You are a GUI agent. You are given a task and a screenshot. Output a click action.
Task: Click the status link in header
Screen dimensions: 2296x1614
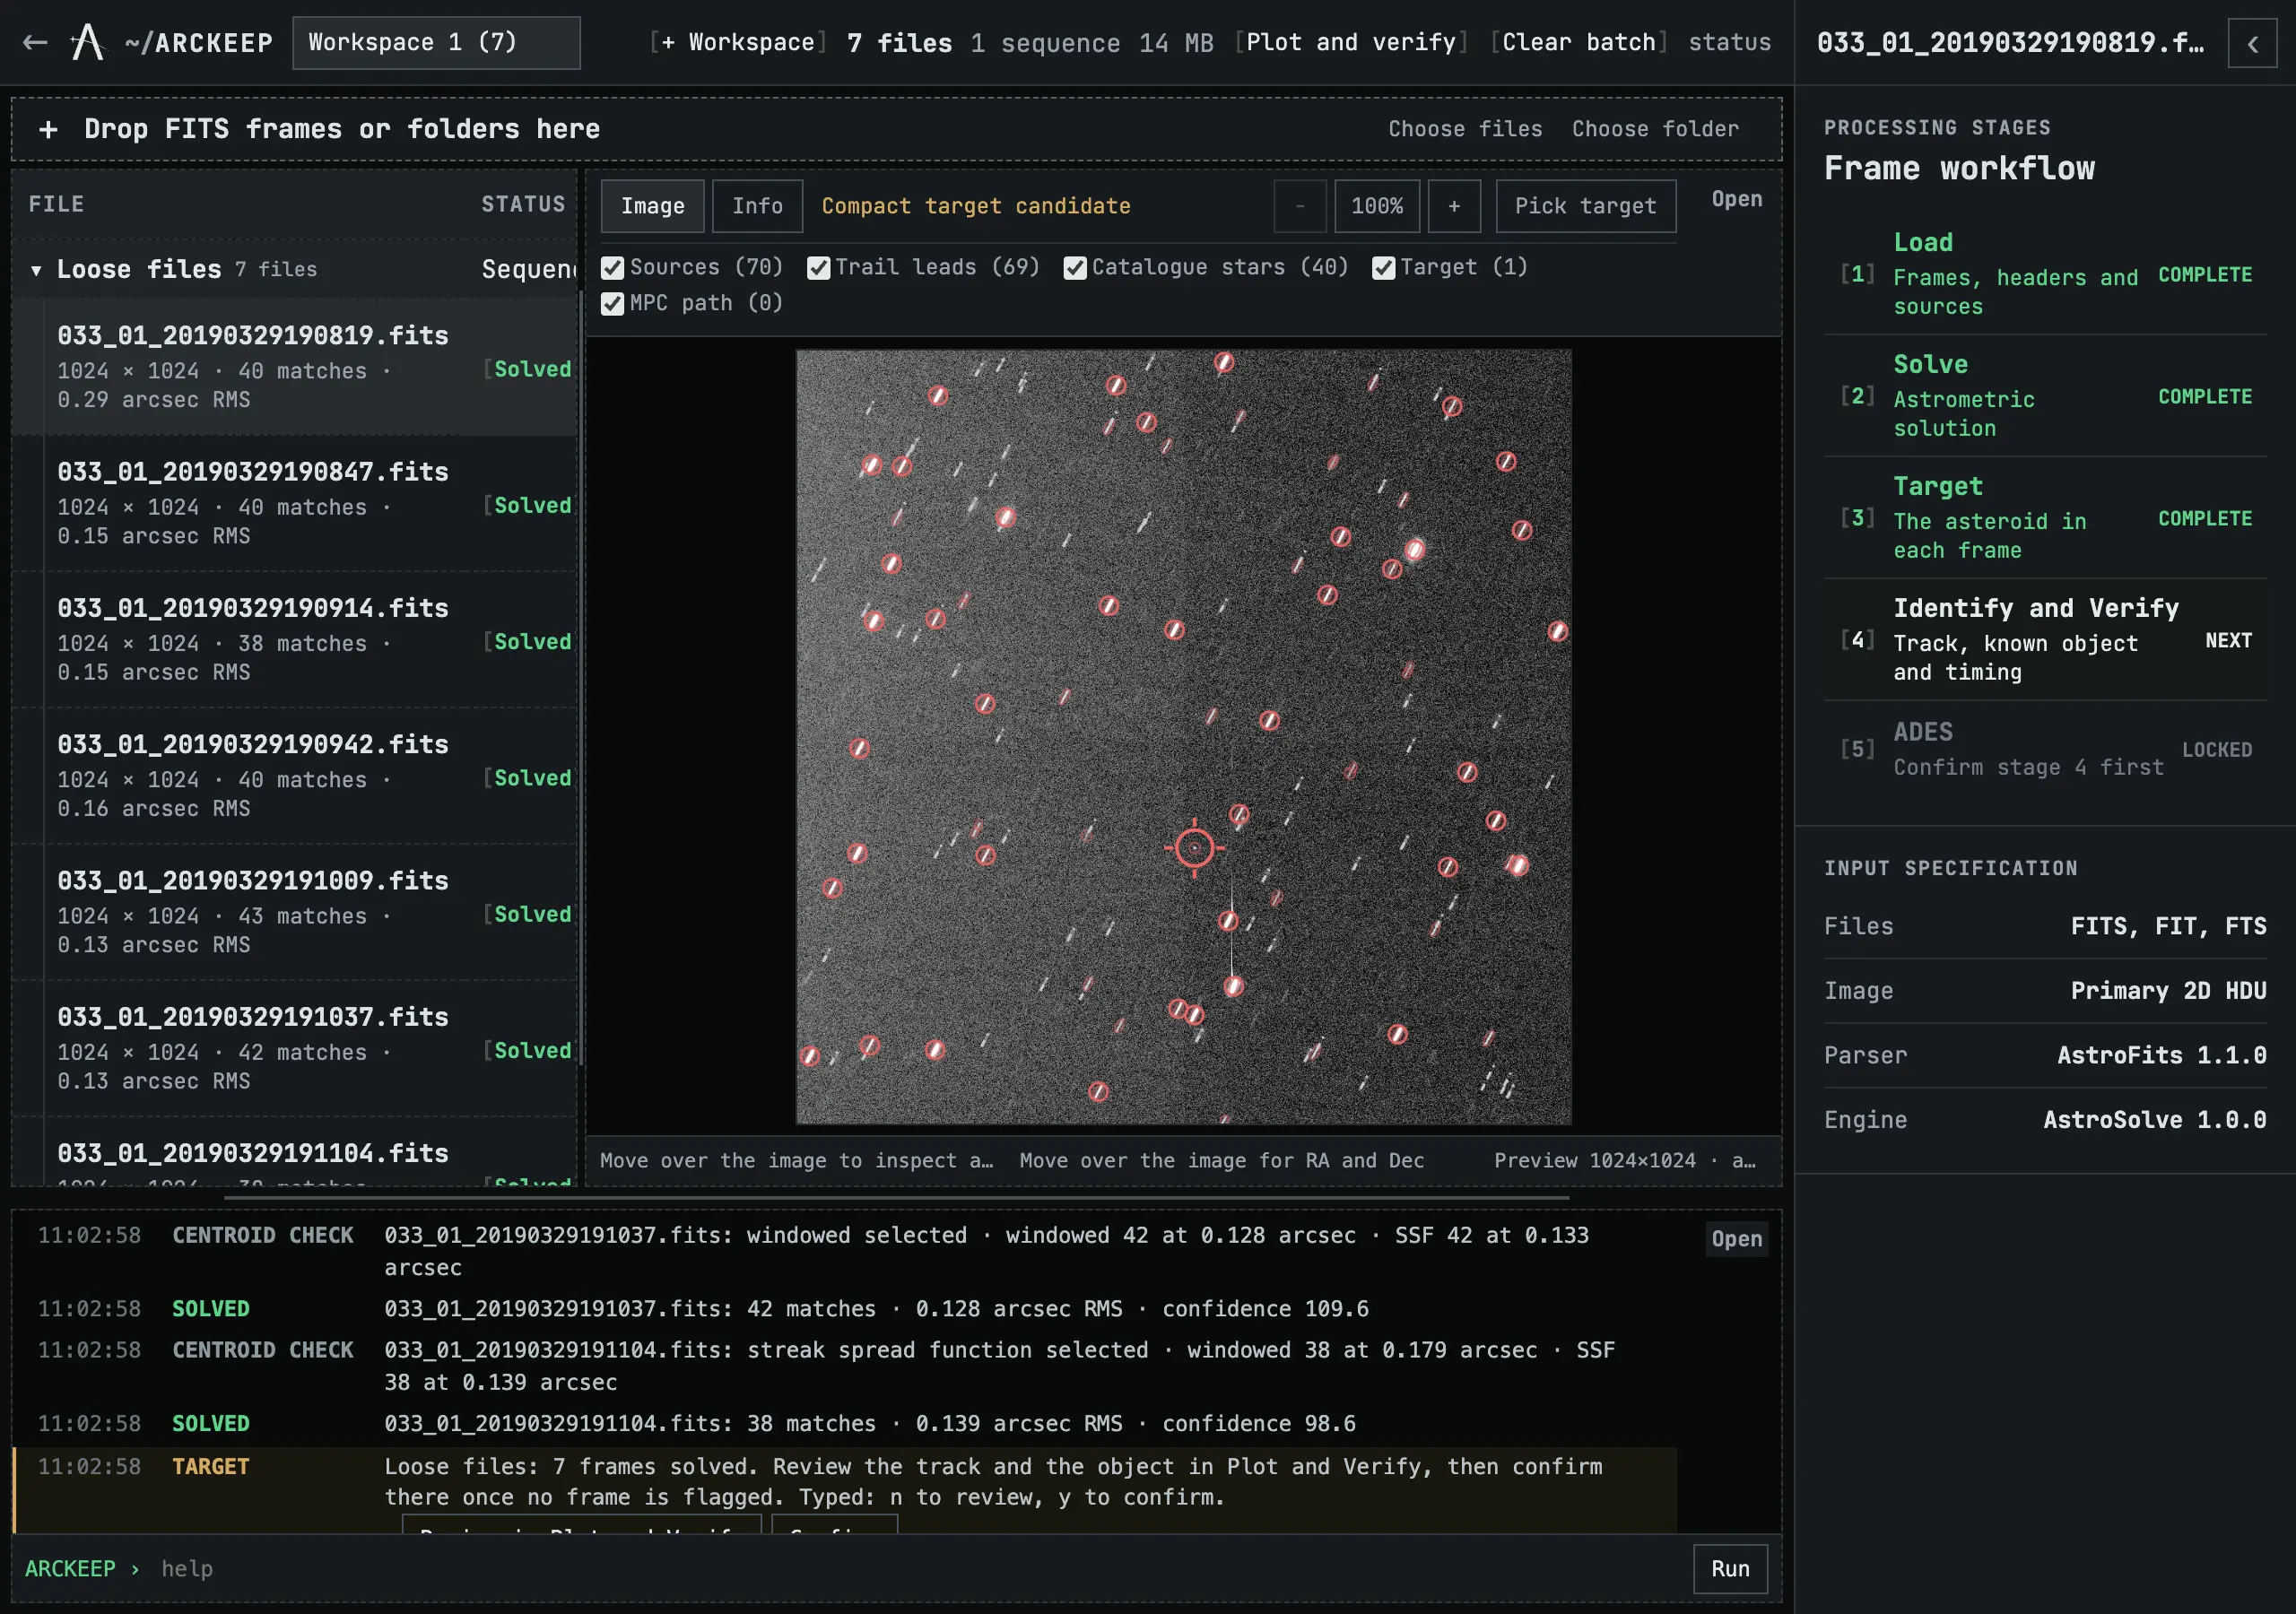tap(1729, 42)
